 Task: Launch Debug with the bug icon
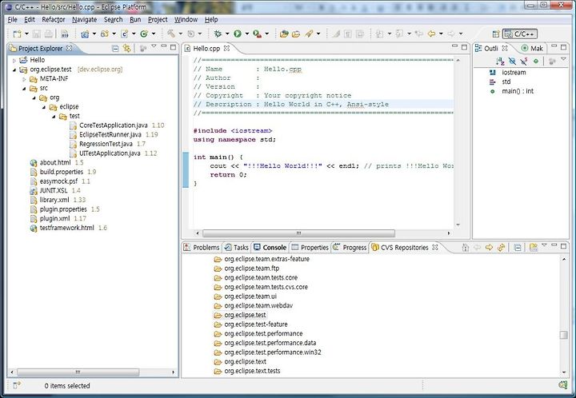coord(218,34)
